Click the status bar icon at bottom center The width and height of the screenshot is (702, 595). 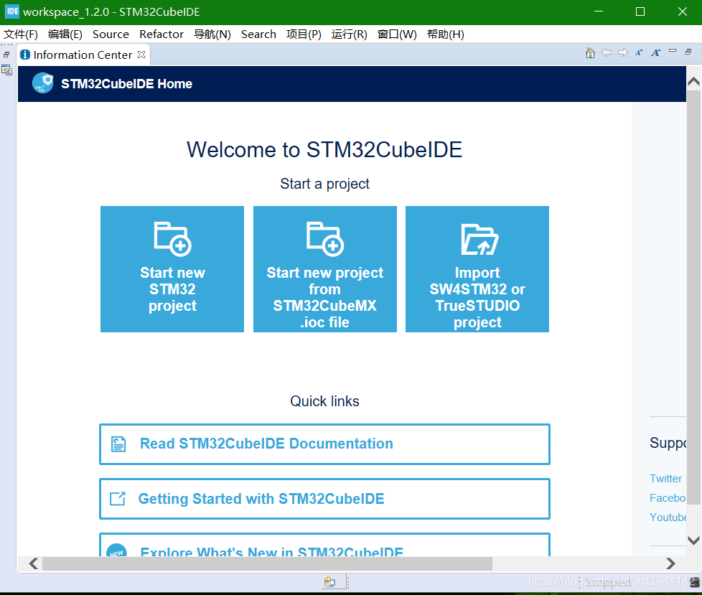coord(329,581)
